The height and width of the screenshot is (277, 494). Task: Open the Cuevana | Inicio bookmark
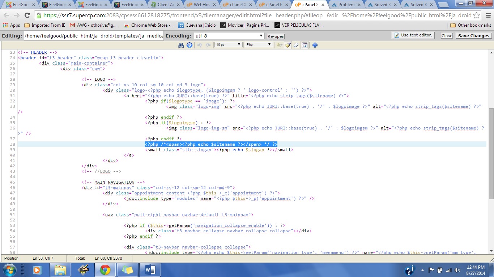pos(197,25)
